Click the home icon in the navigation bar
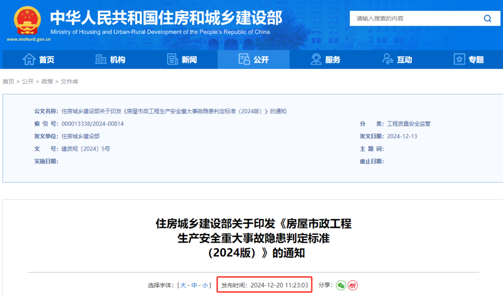Image resolution: width=503 pixels, height=297 pixels. (29, 59)
